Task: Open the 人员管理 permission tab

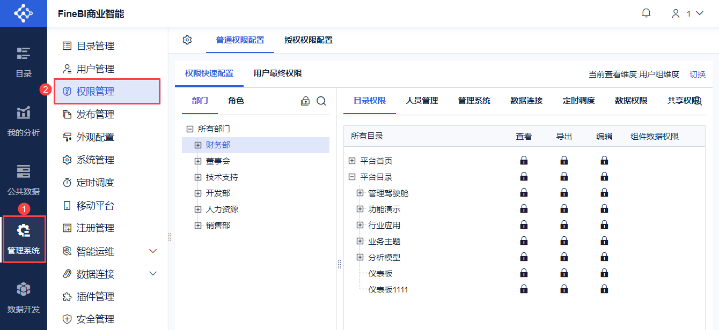Action: (x=422, y=101)
